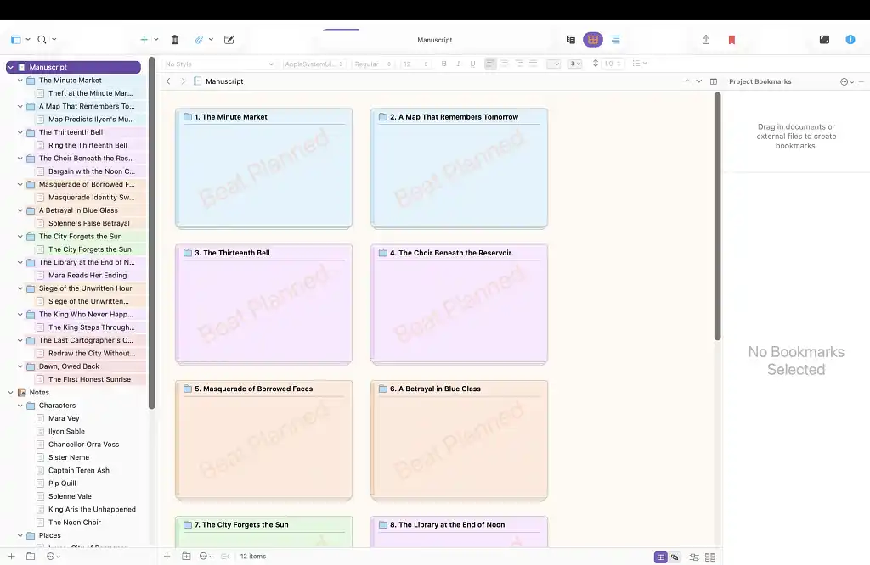Open the Compose quick note icon
This screenshot has width=870, height=565.
click(x=229, y=39)
